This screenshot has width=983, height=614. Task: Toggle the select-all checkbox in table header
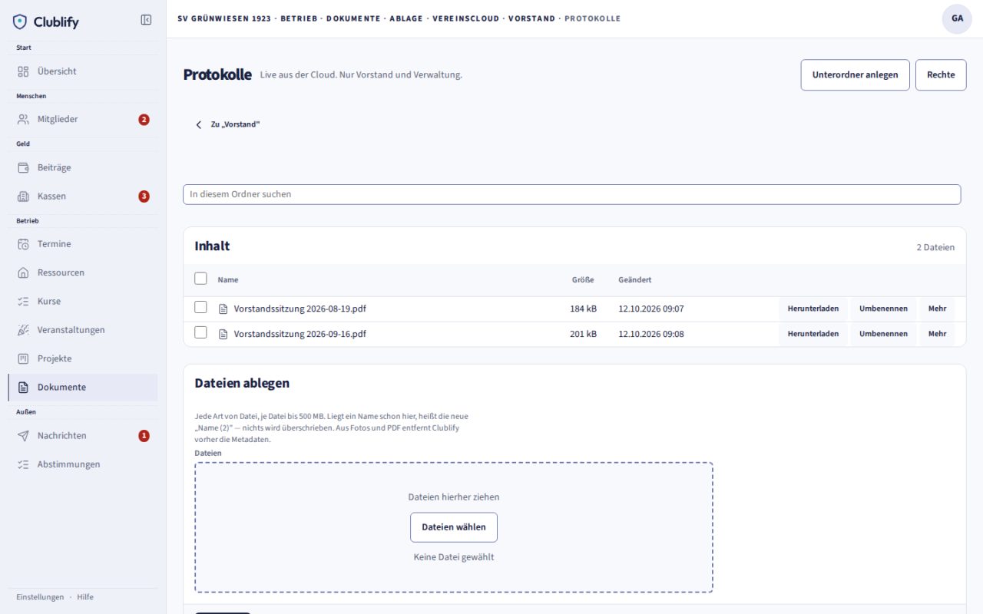click(200, 279)
